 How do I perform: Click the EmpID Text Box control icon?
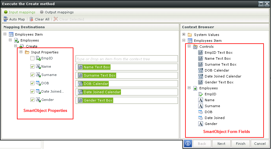(201, 53)
